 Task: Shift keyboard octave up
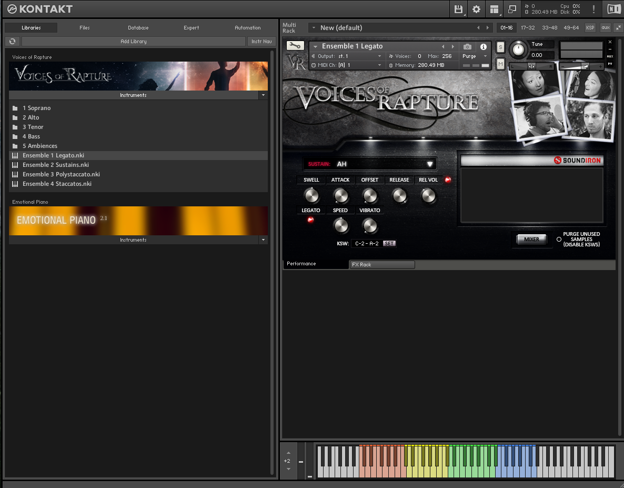[288, 453]
